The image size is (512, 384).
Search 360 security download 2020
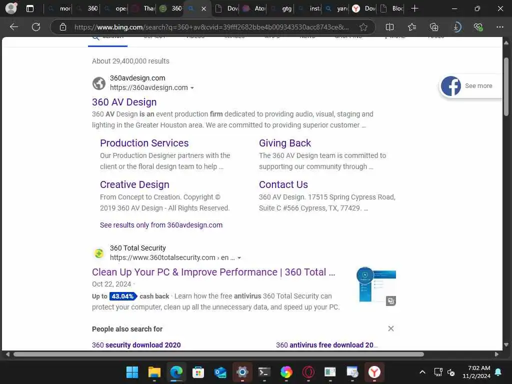point(136,345)
